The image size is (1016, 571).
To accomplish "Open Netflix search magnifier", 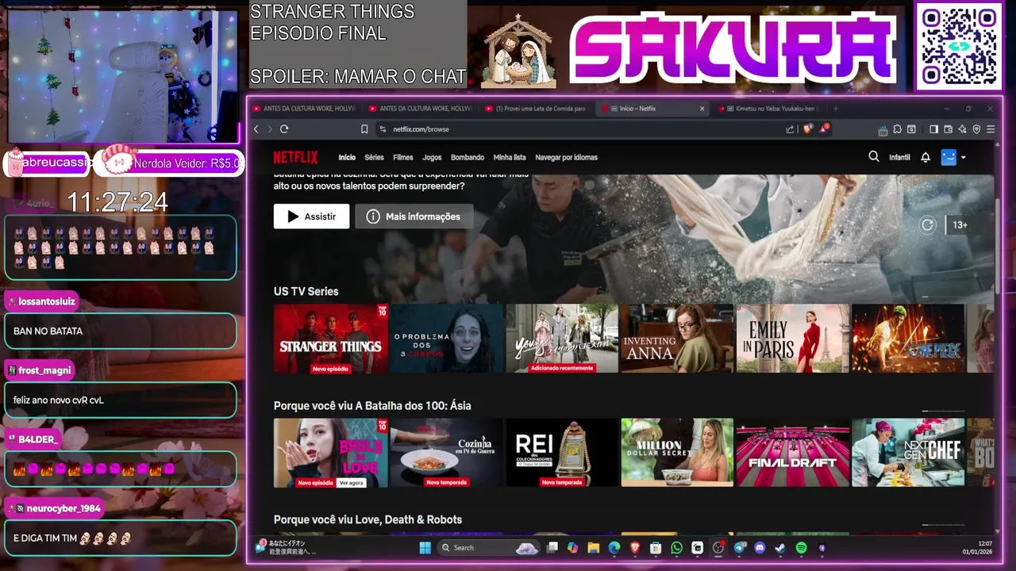I will point(874,157).
